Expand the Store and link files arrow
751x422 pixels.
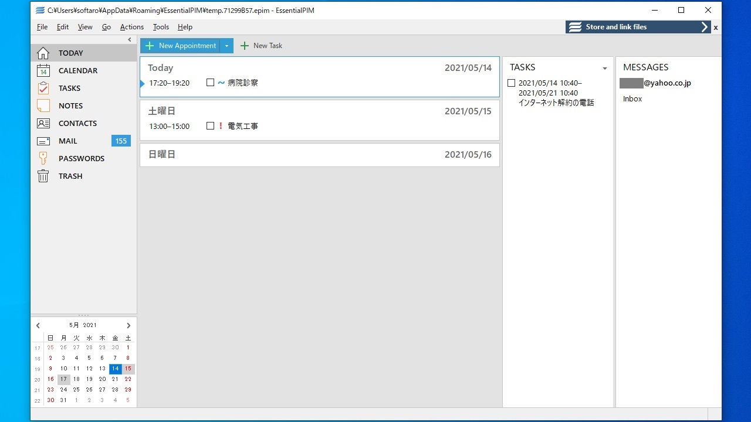[x=705, y=27]
